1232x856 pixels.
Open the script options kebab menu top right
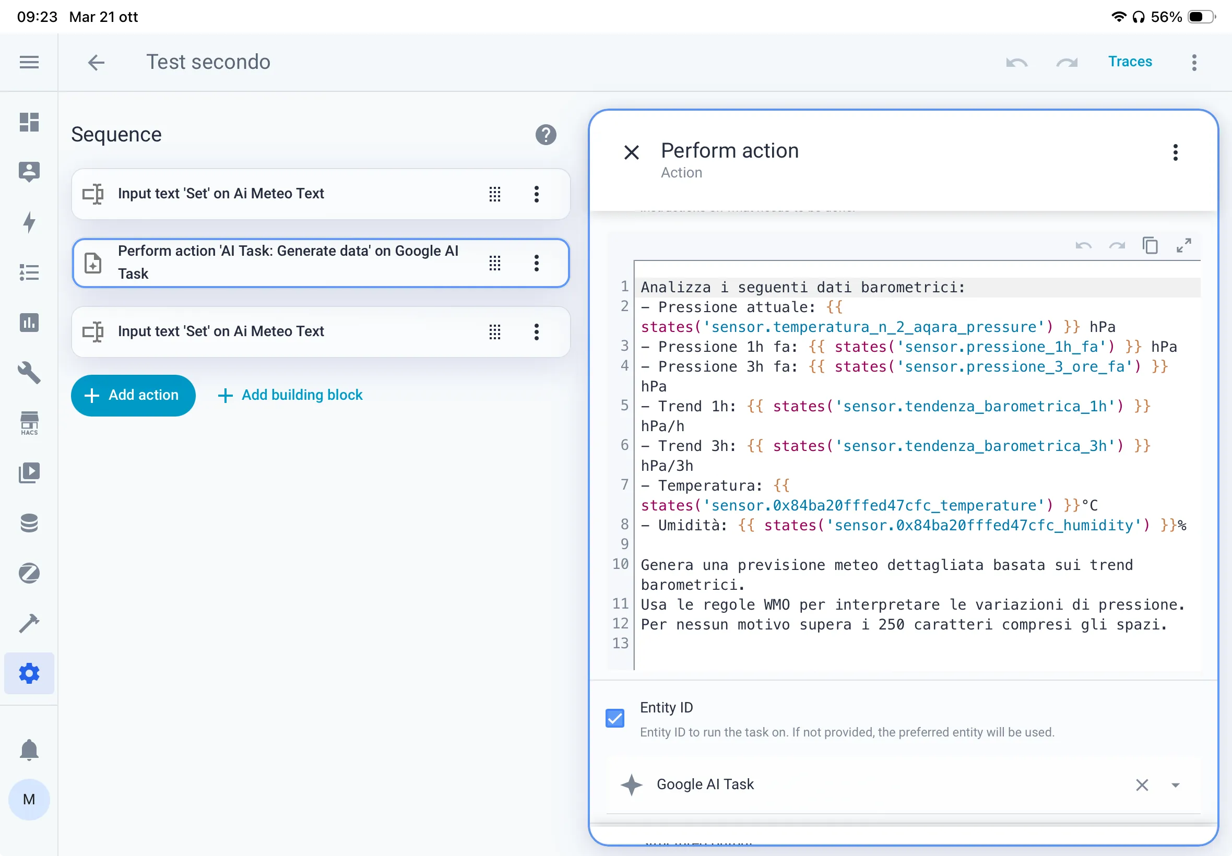click(1193, 63)
